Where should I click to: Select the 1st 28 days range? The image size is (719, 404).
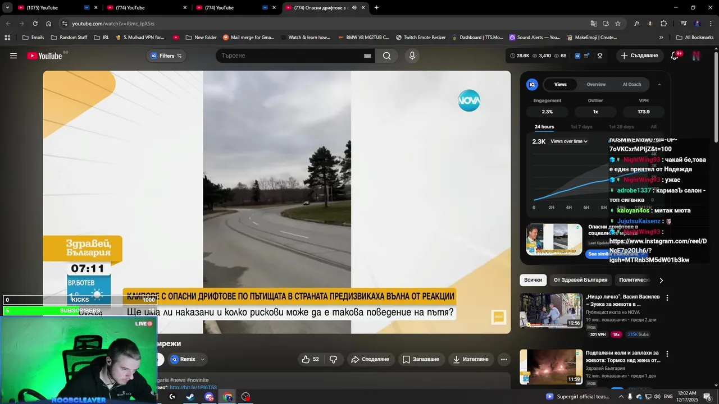pos(621,127)
